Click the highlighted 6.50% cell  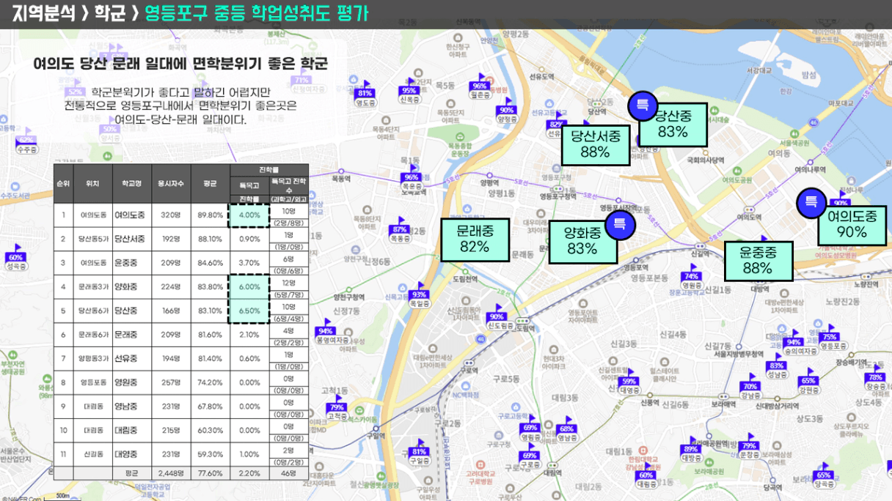coord(249,311)
